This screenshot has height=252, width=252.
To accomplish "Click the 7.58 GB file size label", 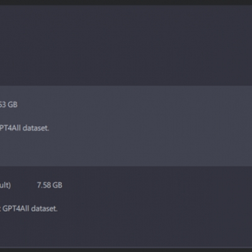I will click(x=50, y=185).
